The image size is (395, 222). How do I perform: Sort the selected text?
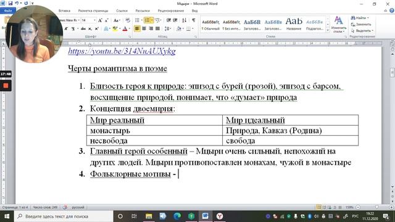click(x=184, y=20)
